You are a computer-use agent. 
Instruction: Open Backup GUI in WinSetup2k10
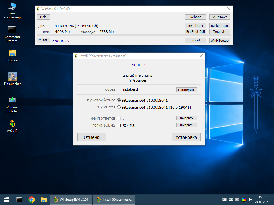pyautogui.click(x=220, y=26)
